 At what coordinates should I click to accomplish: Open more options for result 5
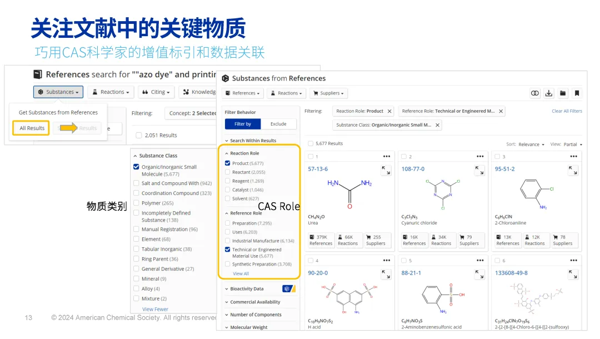point(480,261)
